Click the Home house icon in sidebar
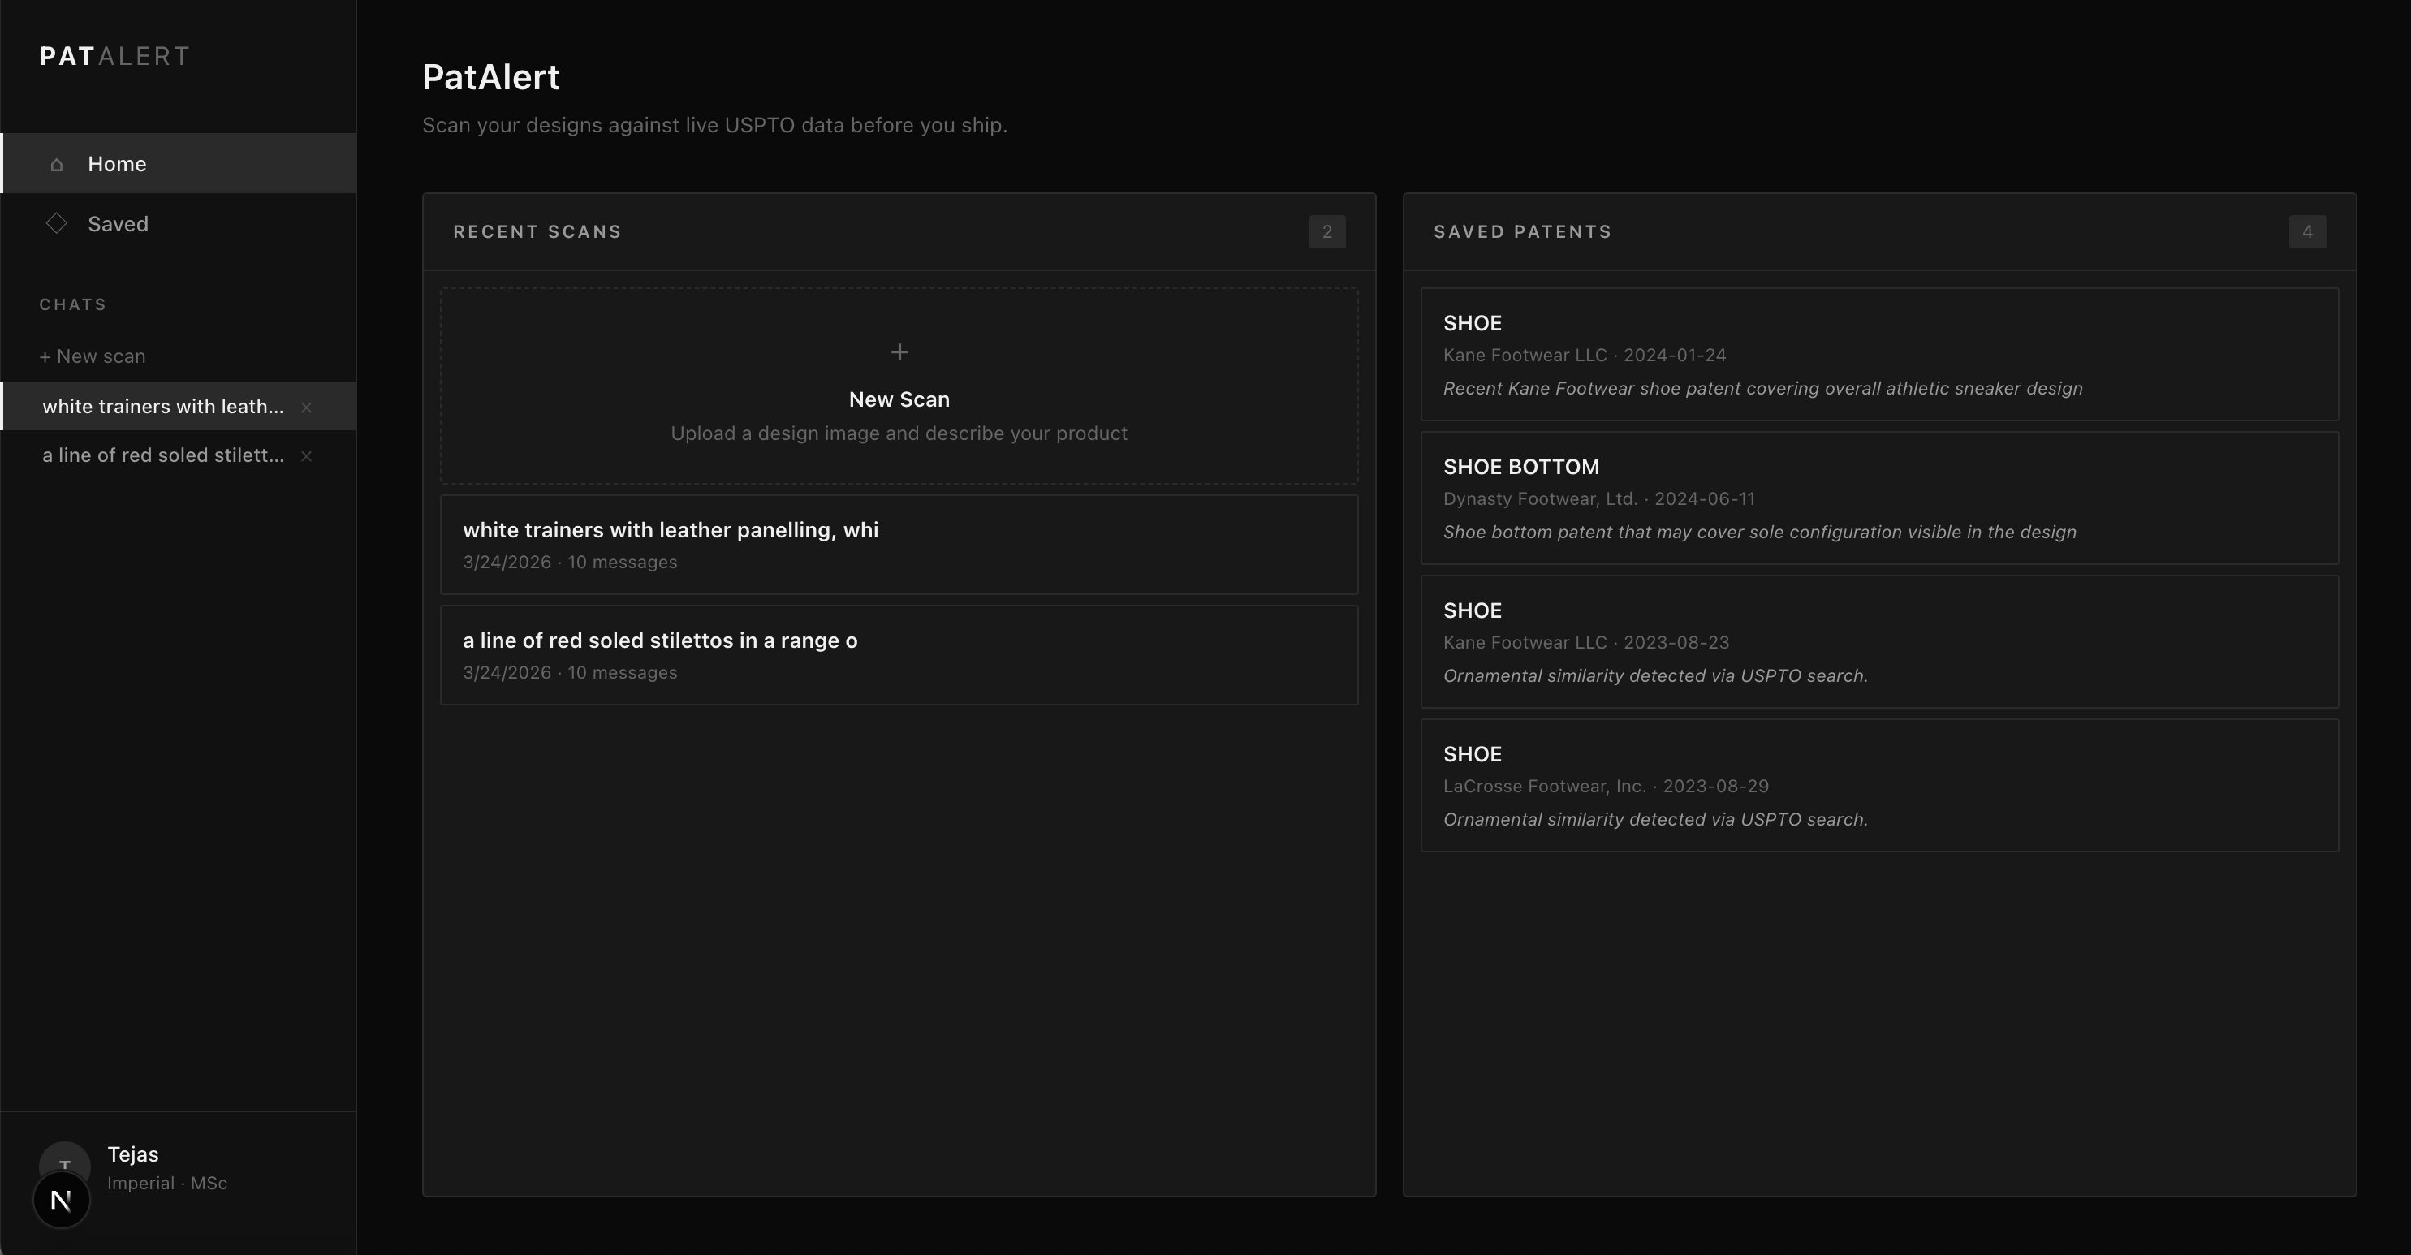 (56, 165)
